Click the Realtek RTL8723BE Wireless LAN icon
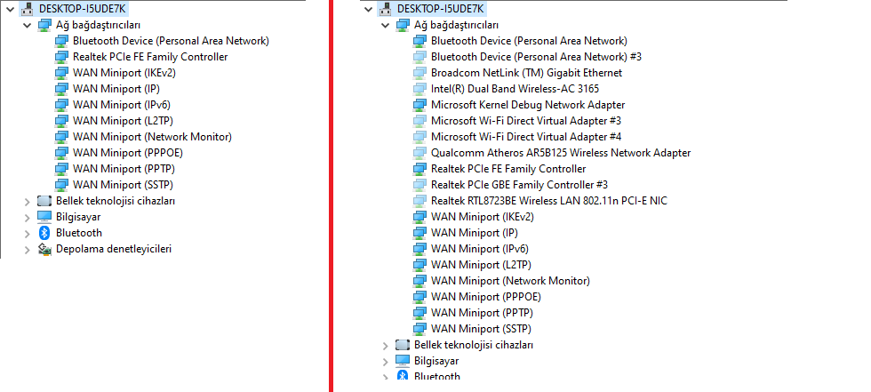 coord(420,201)
